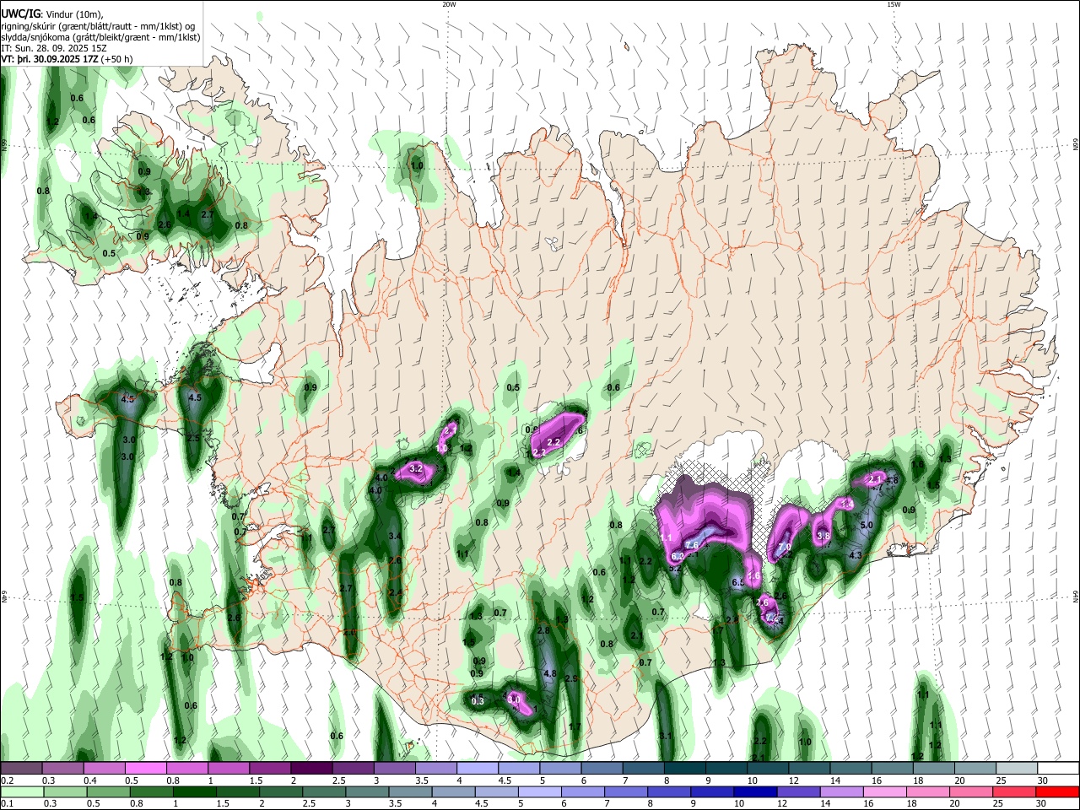Click the '2.9' precipitation value on the map
The height and width of the screenshot is (810, 1080).
click(571, 679)
